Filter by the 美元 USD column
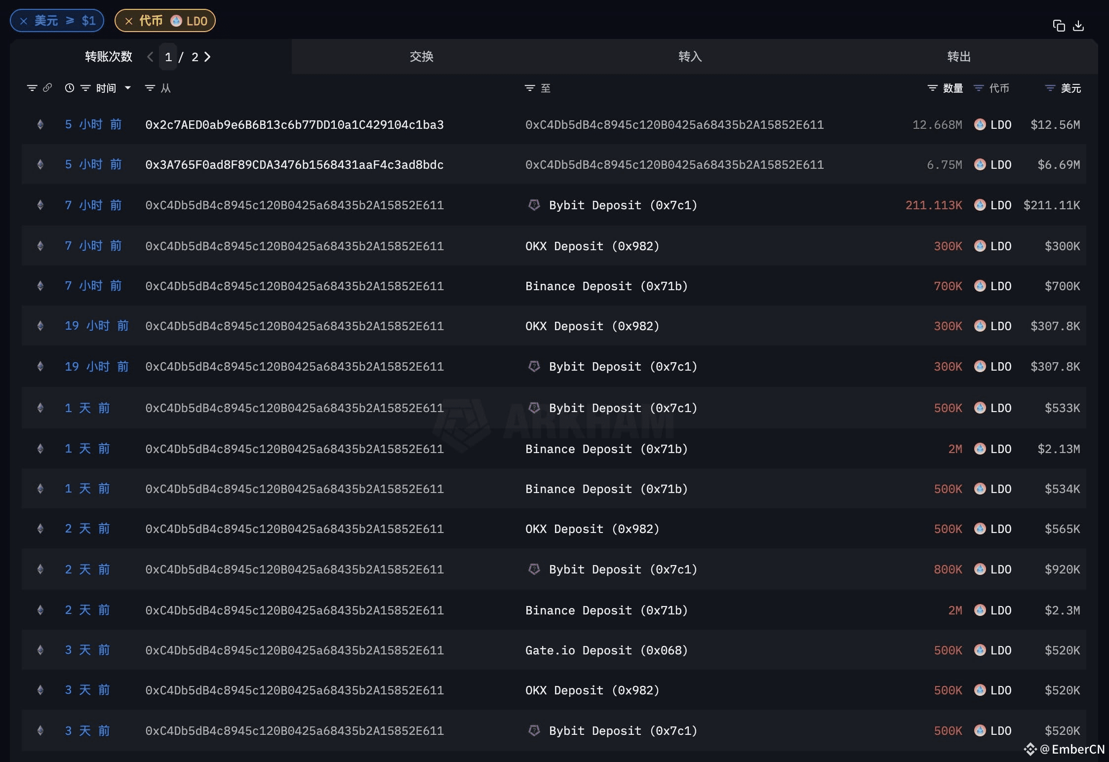Viewport: 1109px width, 762px height. tap(1050, 88)
